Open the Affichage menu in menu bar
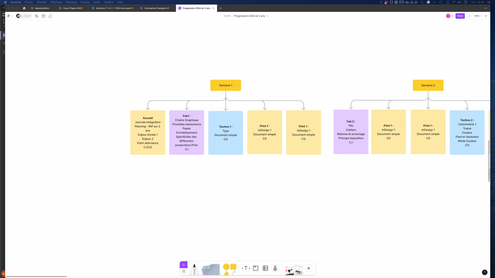Image resolution: width=495 pixels, height=278 pixels. point(56,2)
